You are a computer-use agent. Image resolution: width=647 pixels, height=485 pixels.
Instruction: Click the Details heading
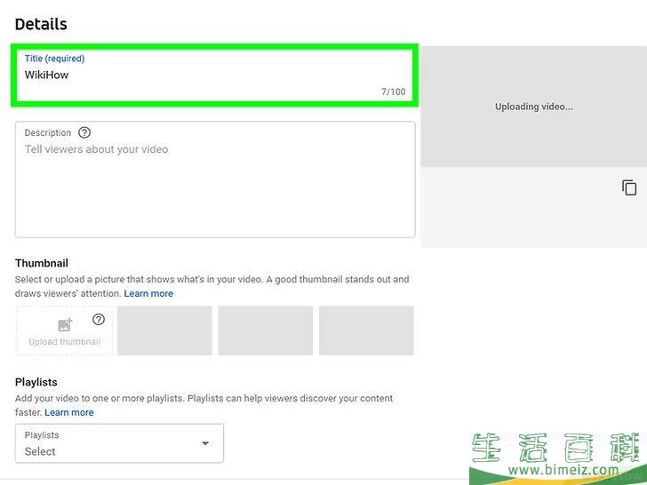click(41, 24)
